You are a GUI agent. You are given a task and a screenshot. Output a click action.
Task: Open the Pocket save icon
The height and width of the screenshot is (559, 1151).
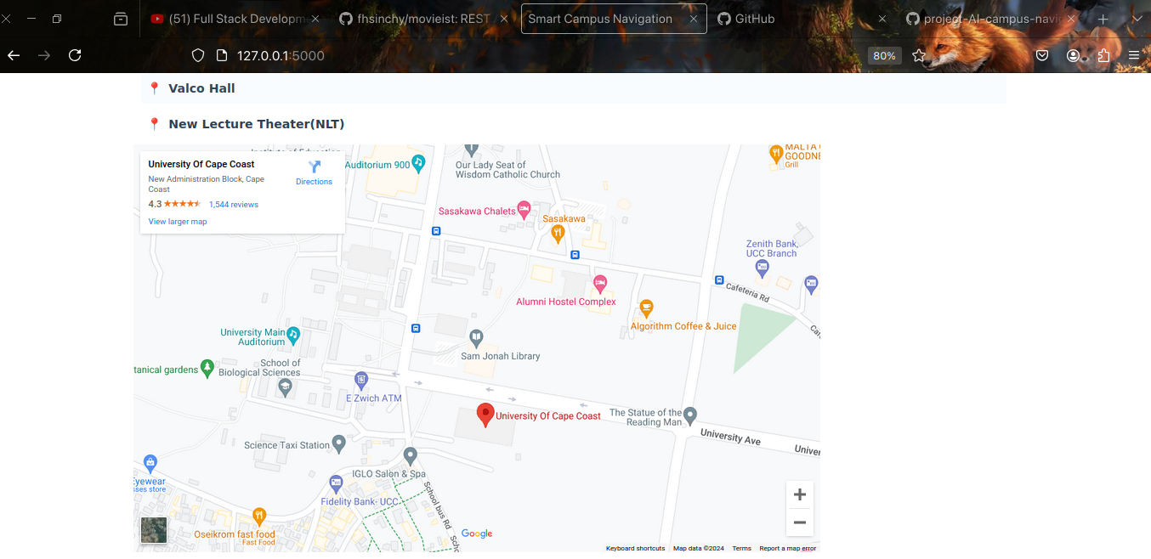(x=1042, y=55)
